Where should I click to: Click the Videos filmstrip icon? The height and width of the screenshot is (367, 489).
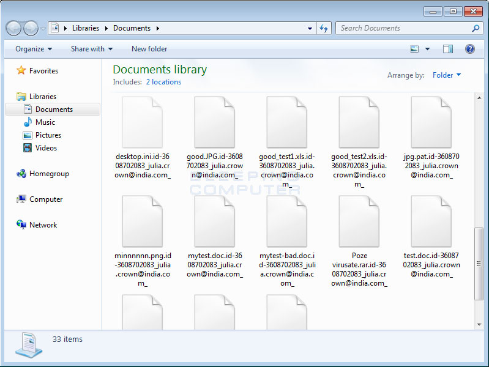(28, 148)
